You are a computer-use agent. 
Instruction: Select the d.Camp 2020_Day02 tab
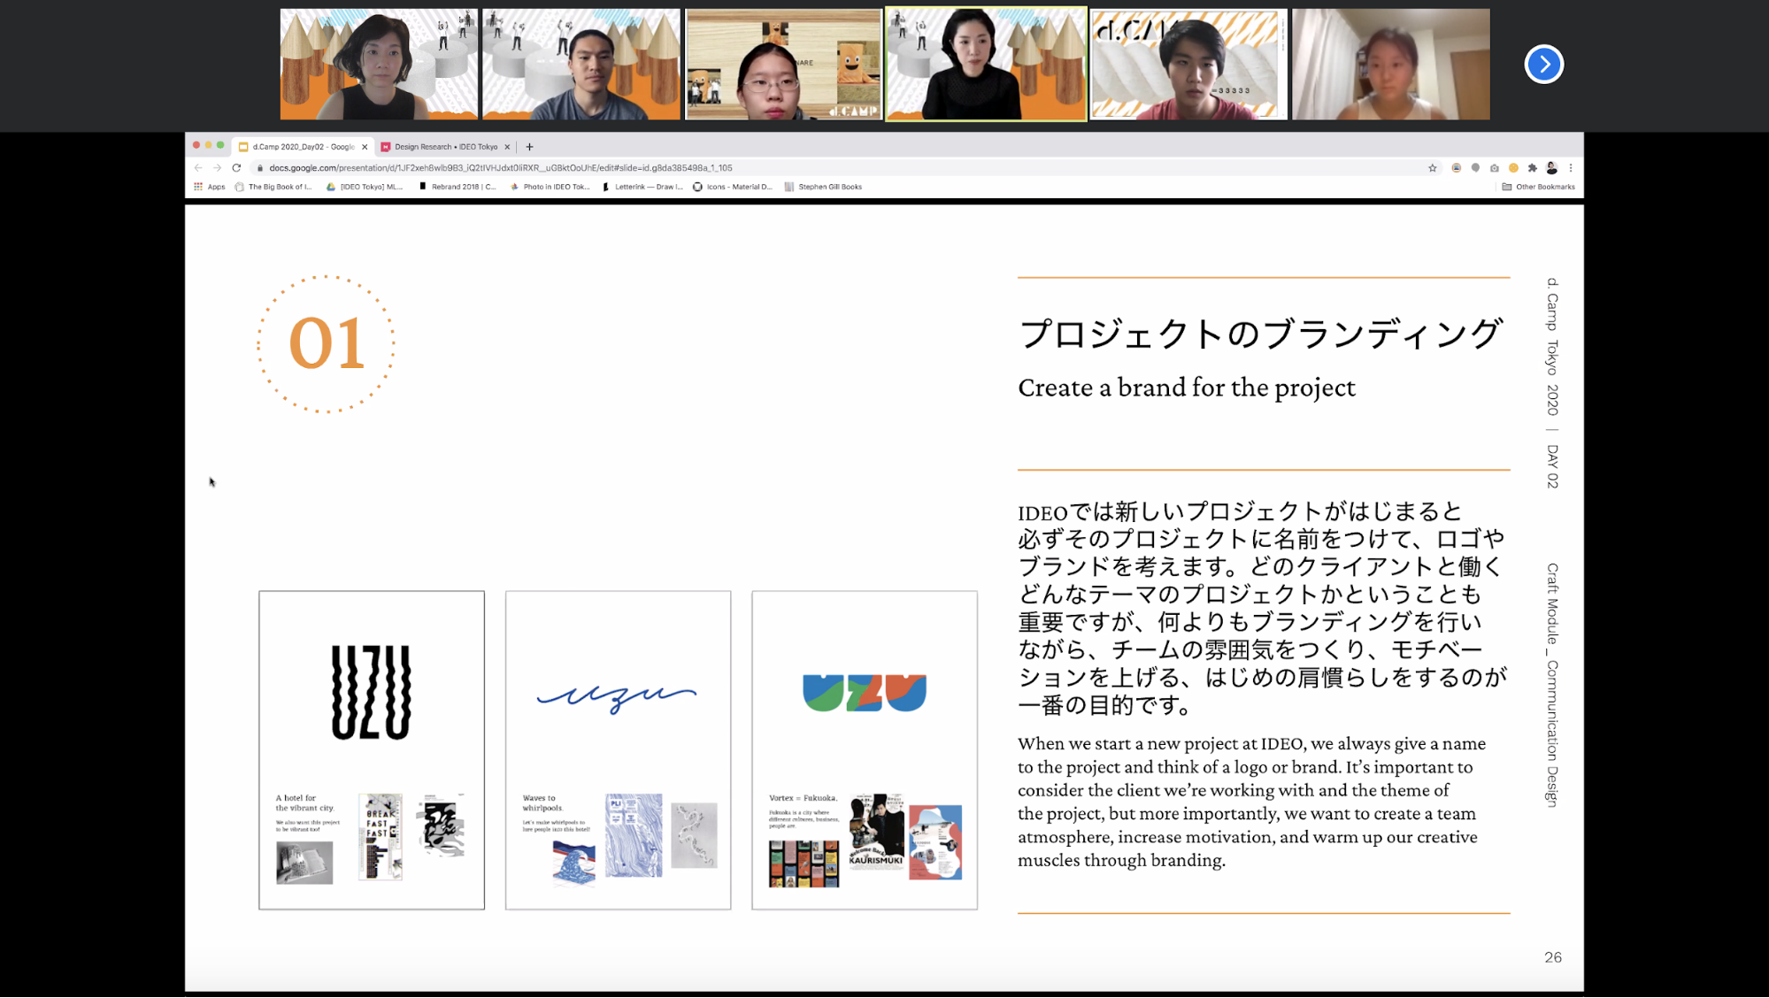(x=302, y=147)
